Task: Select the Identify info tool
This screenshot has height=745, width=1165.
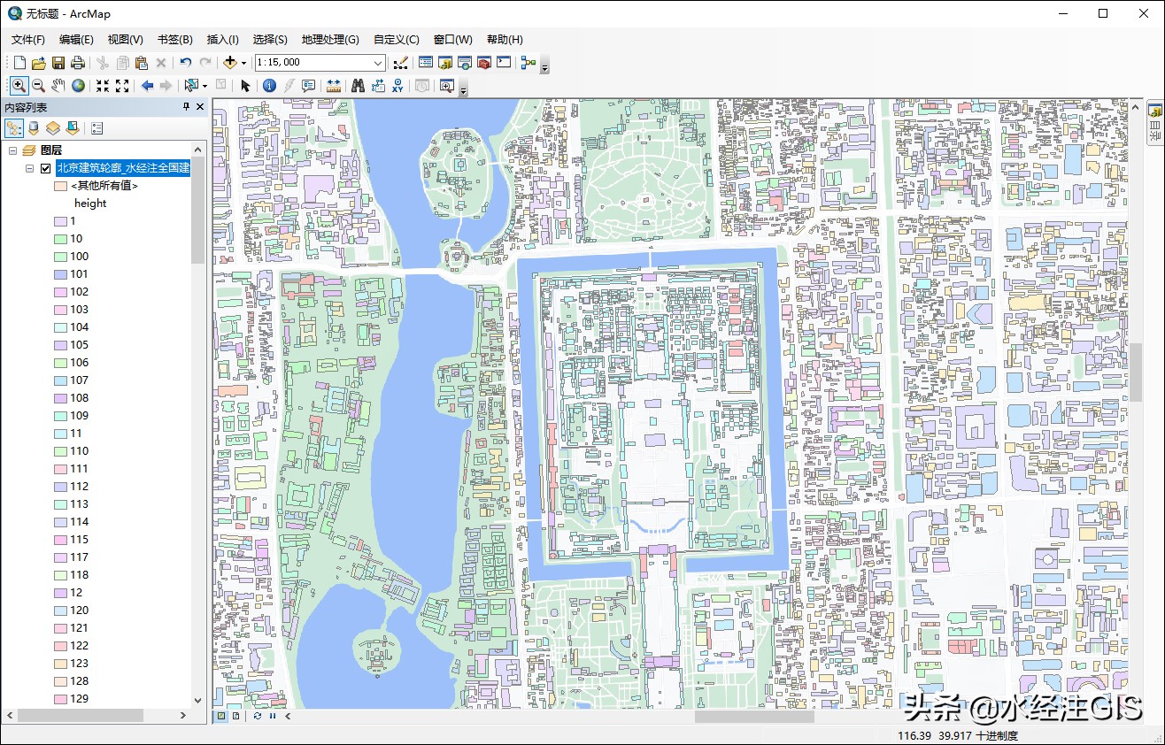Action: click(269, 86)
